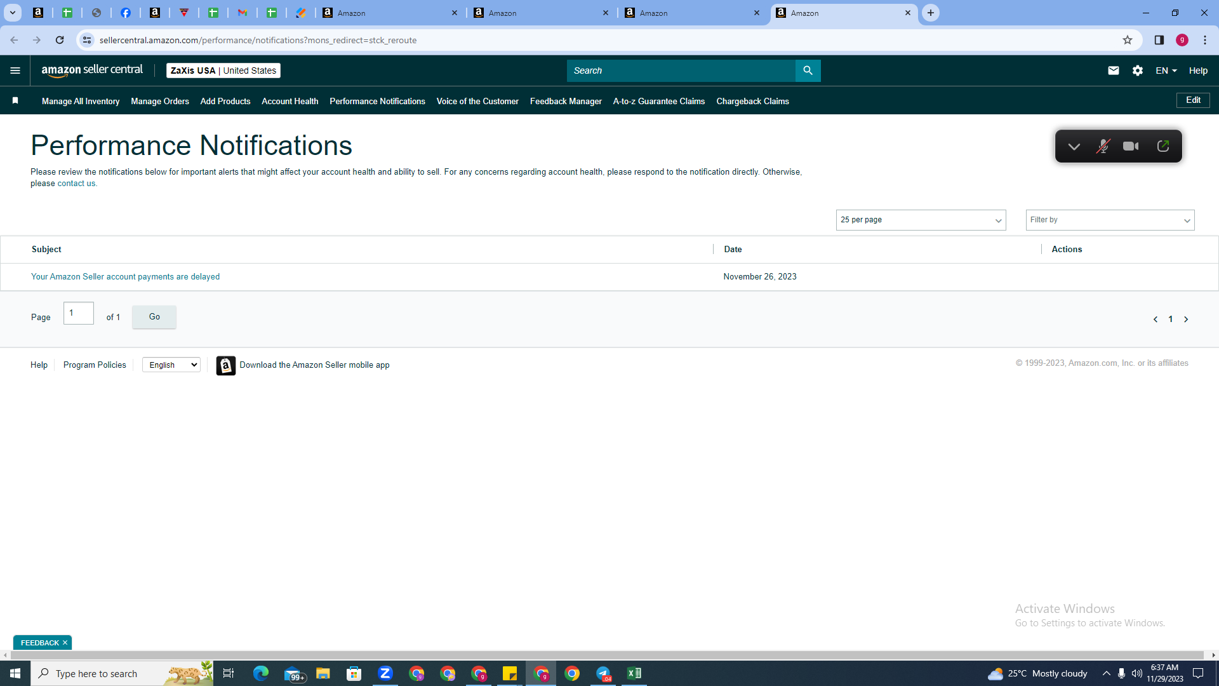This screenshot has width=1219, height=686.
Task: Open the Chrome side panel icon
Action: 1159,40
